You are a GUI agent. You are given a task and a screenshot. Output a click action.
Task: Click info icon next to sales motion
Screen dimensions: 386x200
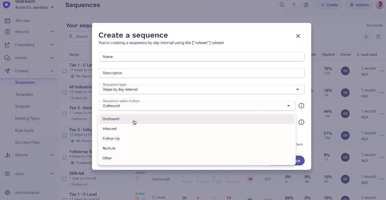[x=301, y=106]
